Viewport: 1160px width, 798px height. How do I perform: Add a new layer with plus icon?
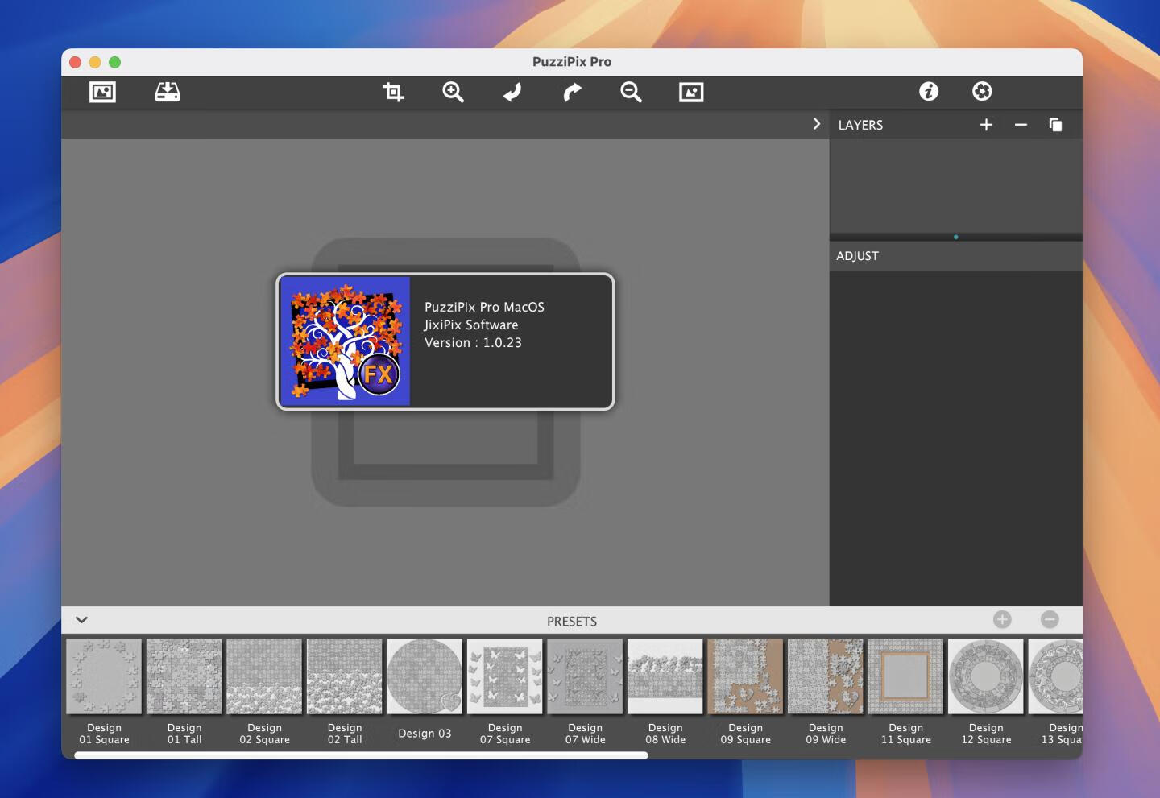[986, 125]
